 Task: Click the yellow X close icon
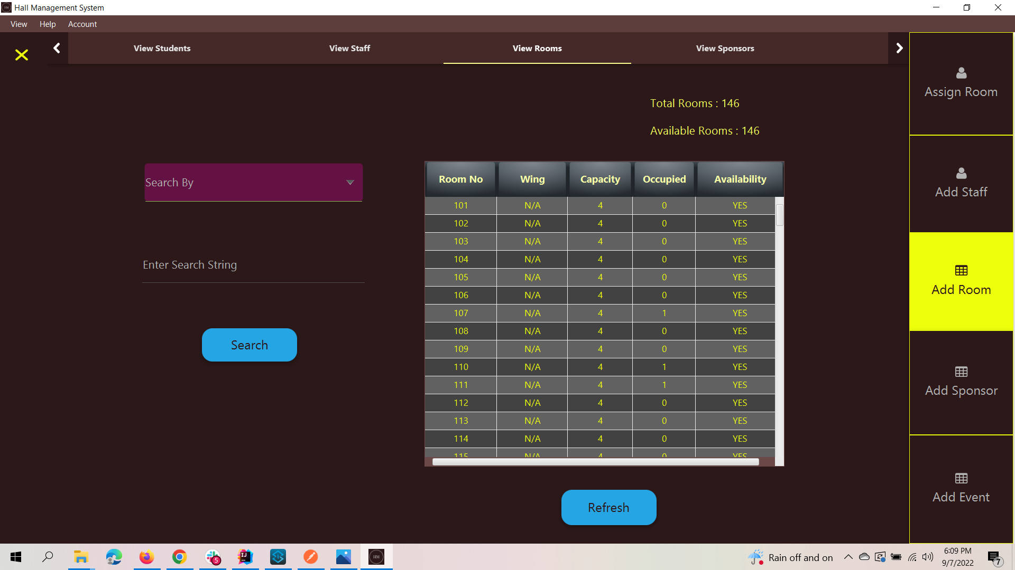tap(21, 55)
